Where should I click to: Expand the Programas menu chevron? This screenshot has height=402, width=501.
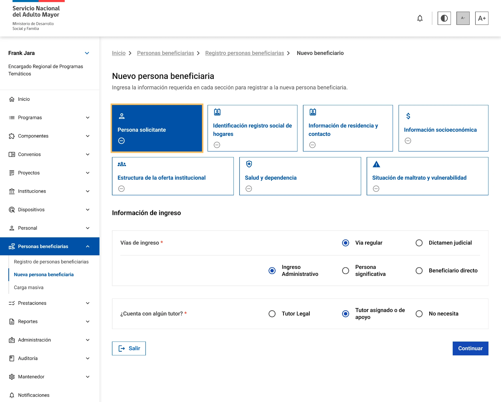point(88,117)
